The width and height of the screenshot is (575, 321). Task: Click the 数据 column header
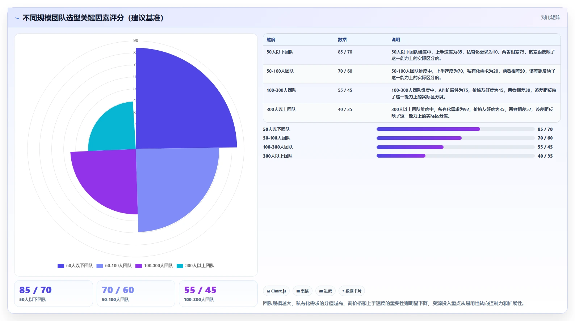tap(342, 40)
